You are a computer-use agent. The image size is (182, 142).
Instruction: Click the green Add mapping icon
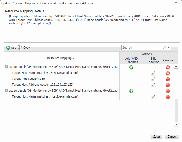8,48
